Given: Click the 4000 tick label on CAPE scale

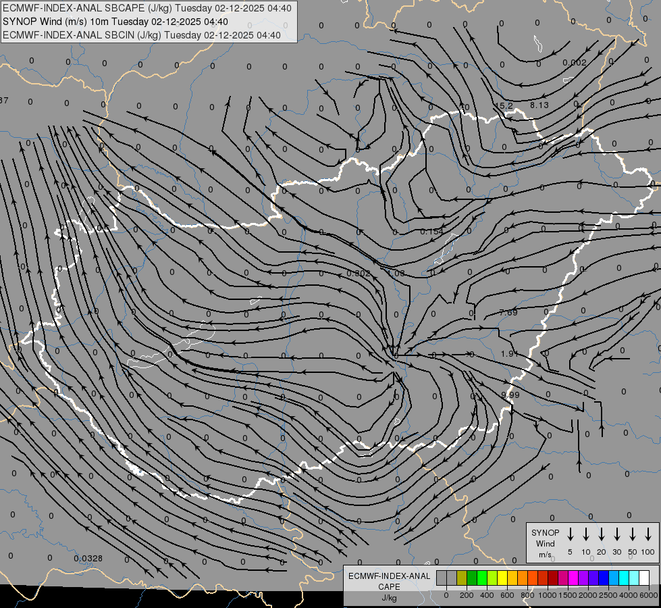Looking at the screenshot, I should [x=629, y=595].
